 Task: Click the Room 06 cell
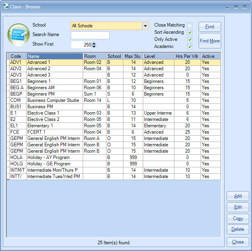point(95,88)
